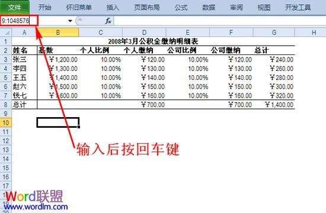Viewport: 326px width, 213px height.
Task: Open the 页面布局 tab
Action: tap(147, 8)
